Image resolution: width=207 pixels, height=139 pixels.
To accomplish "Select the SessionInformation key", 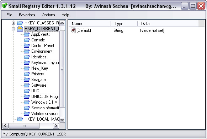I will pyautogui.click(x=45, y=108).
